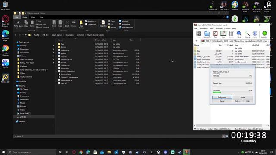Viewport: 276px width, 155px height.
Task: Click WinRAR View toolbar icon
Action: [223, 34]
